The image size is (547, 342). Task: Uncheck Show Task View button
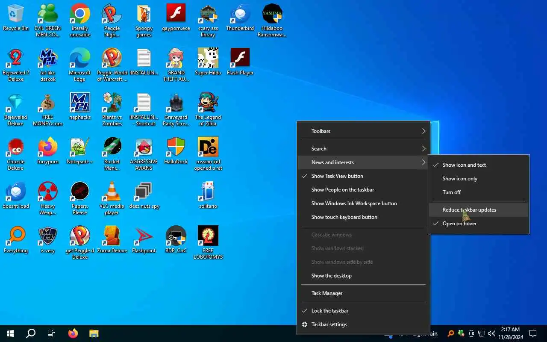point(363,176)
